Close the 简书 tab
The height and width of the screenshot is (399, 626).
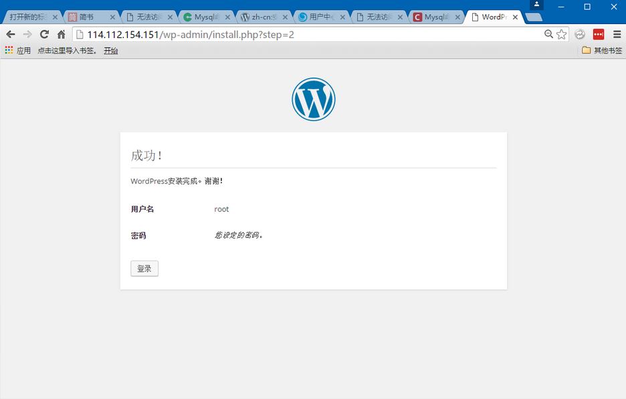click(112, 17)
